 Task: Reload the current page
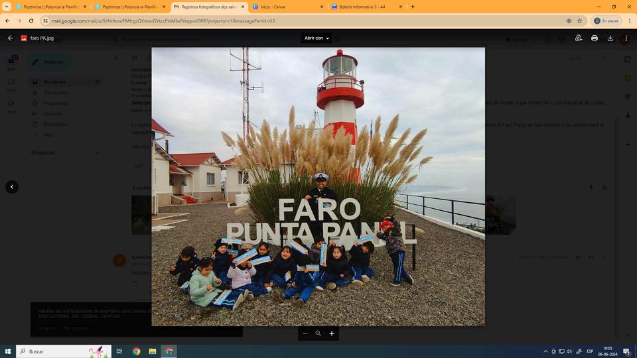coord(31,21)
